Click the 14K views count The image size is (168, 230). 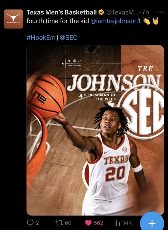[x=127, y=223]
